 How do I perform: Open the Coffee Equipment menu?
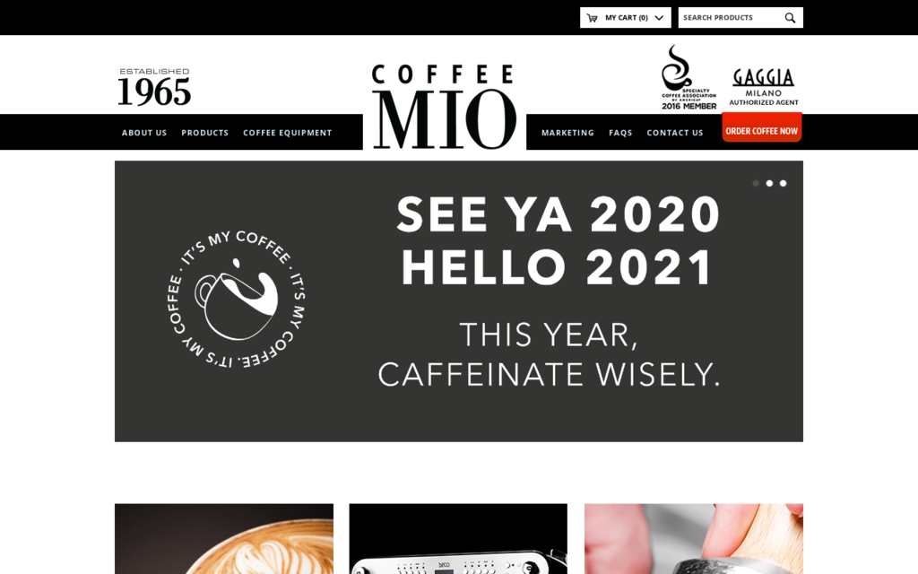pyautogui.click(x=288, y=133)
